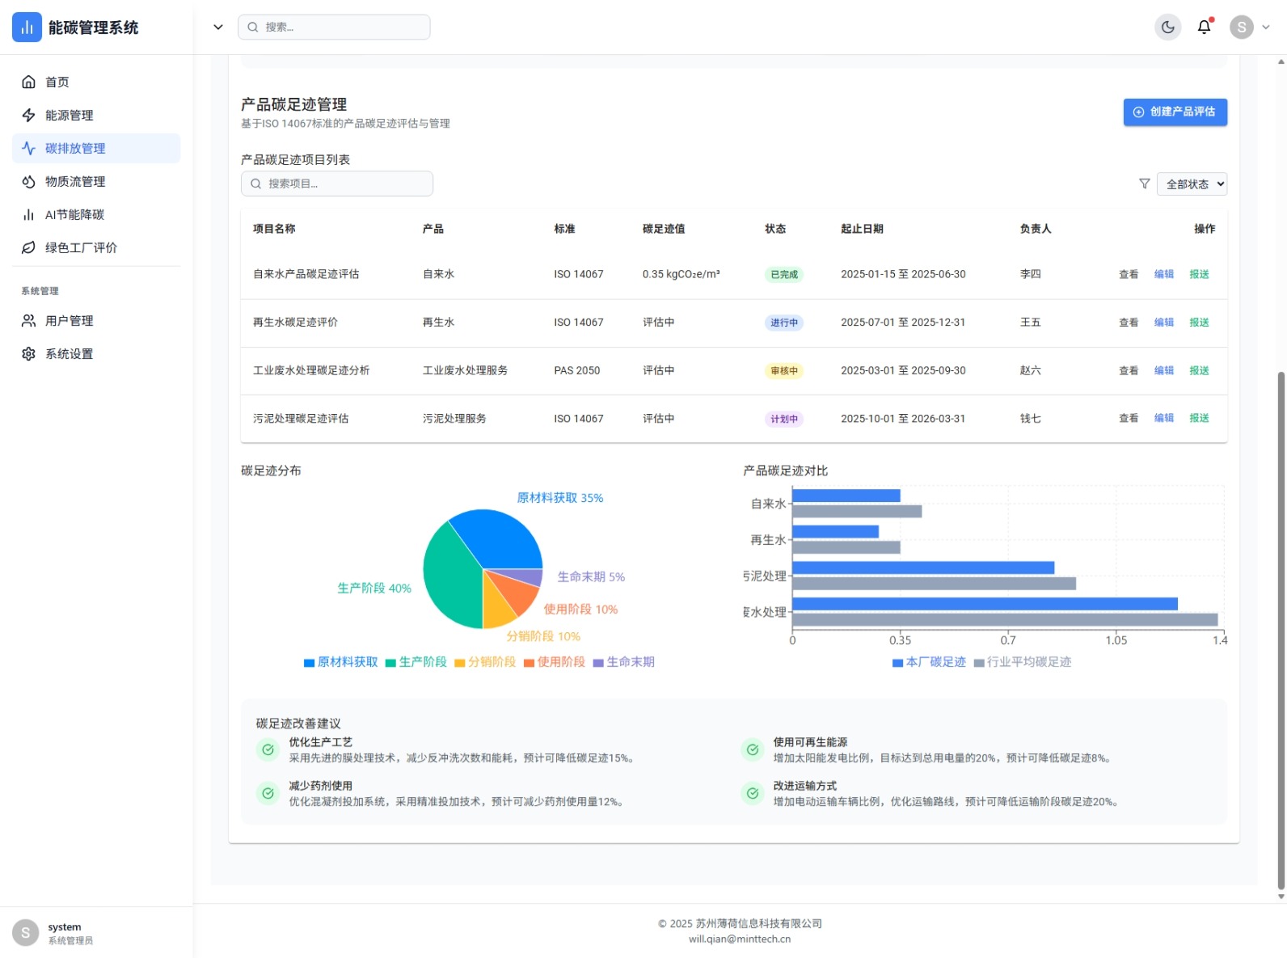
Task: Toggle dark mode with moon icon
Action: (1167, 27)
